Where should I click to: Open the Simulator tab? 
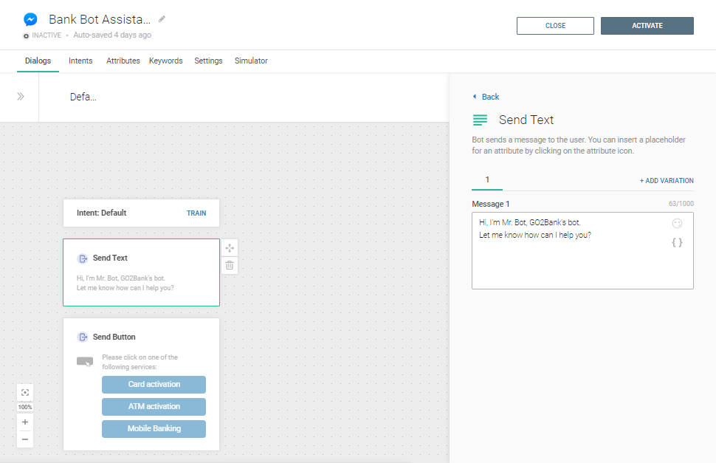(x=251, y=61)
